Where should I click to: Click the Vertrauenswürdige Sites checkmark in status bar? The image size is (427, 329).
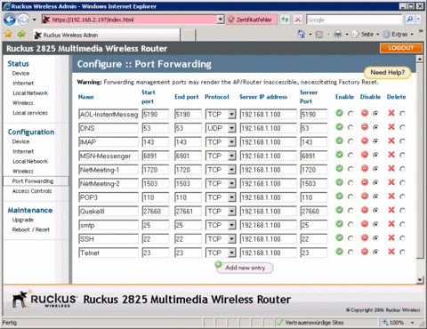[279, 322]
